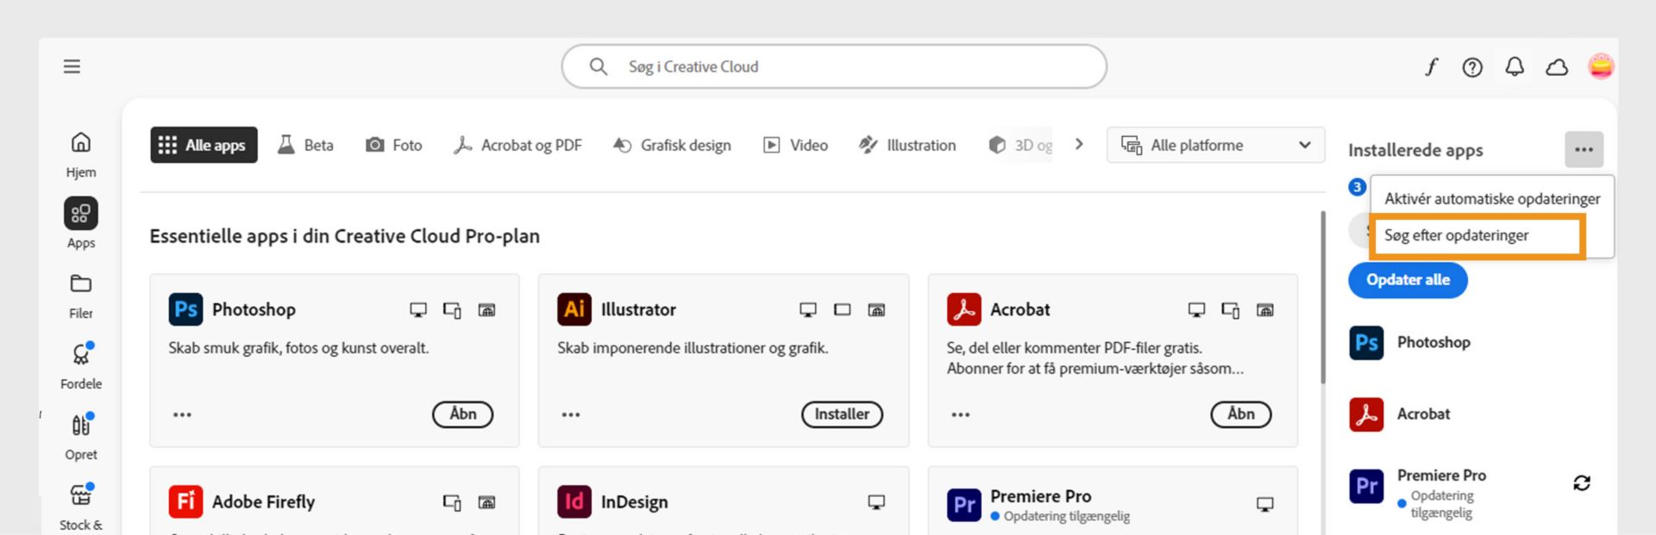The image size is (1656, 535).
Task: Open the help question mark icon
Action: click(x=1472, y=67)
